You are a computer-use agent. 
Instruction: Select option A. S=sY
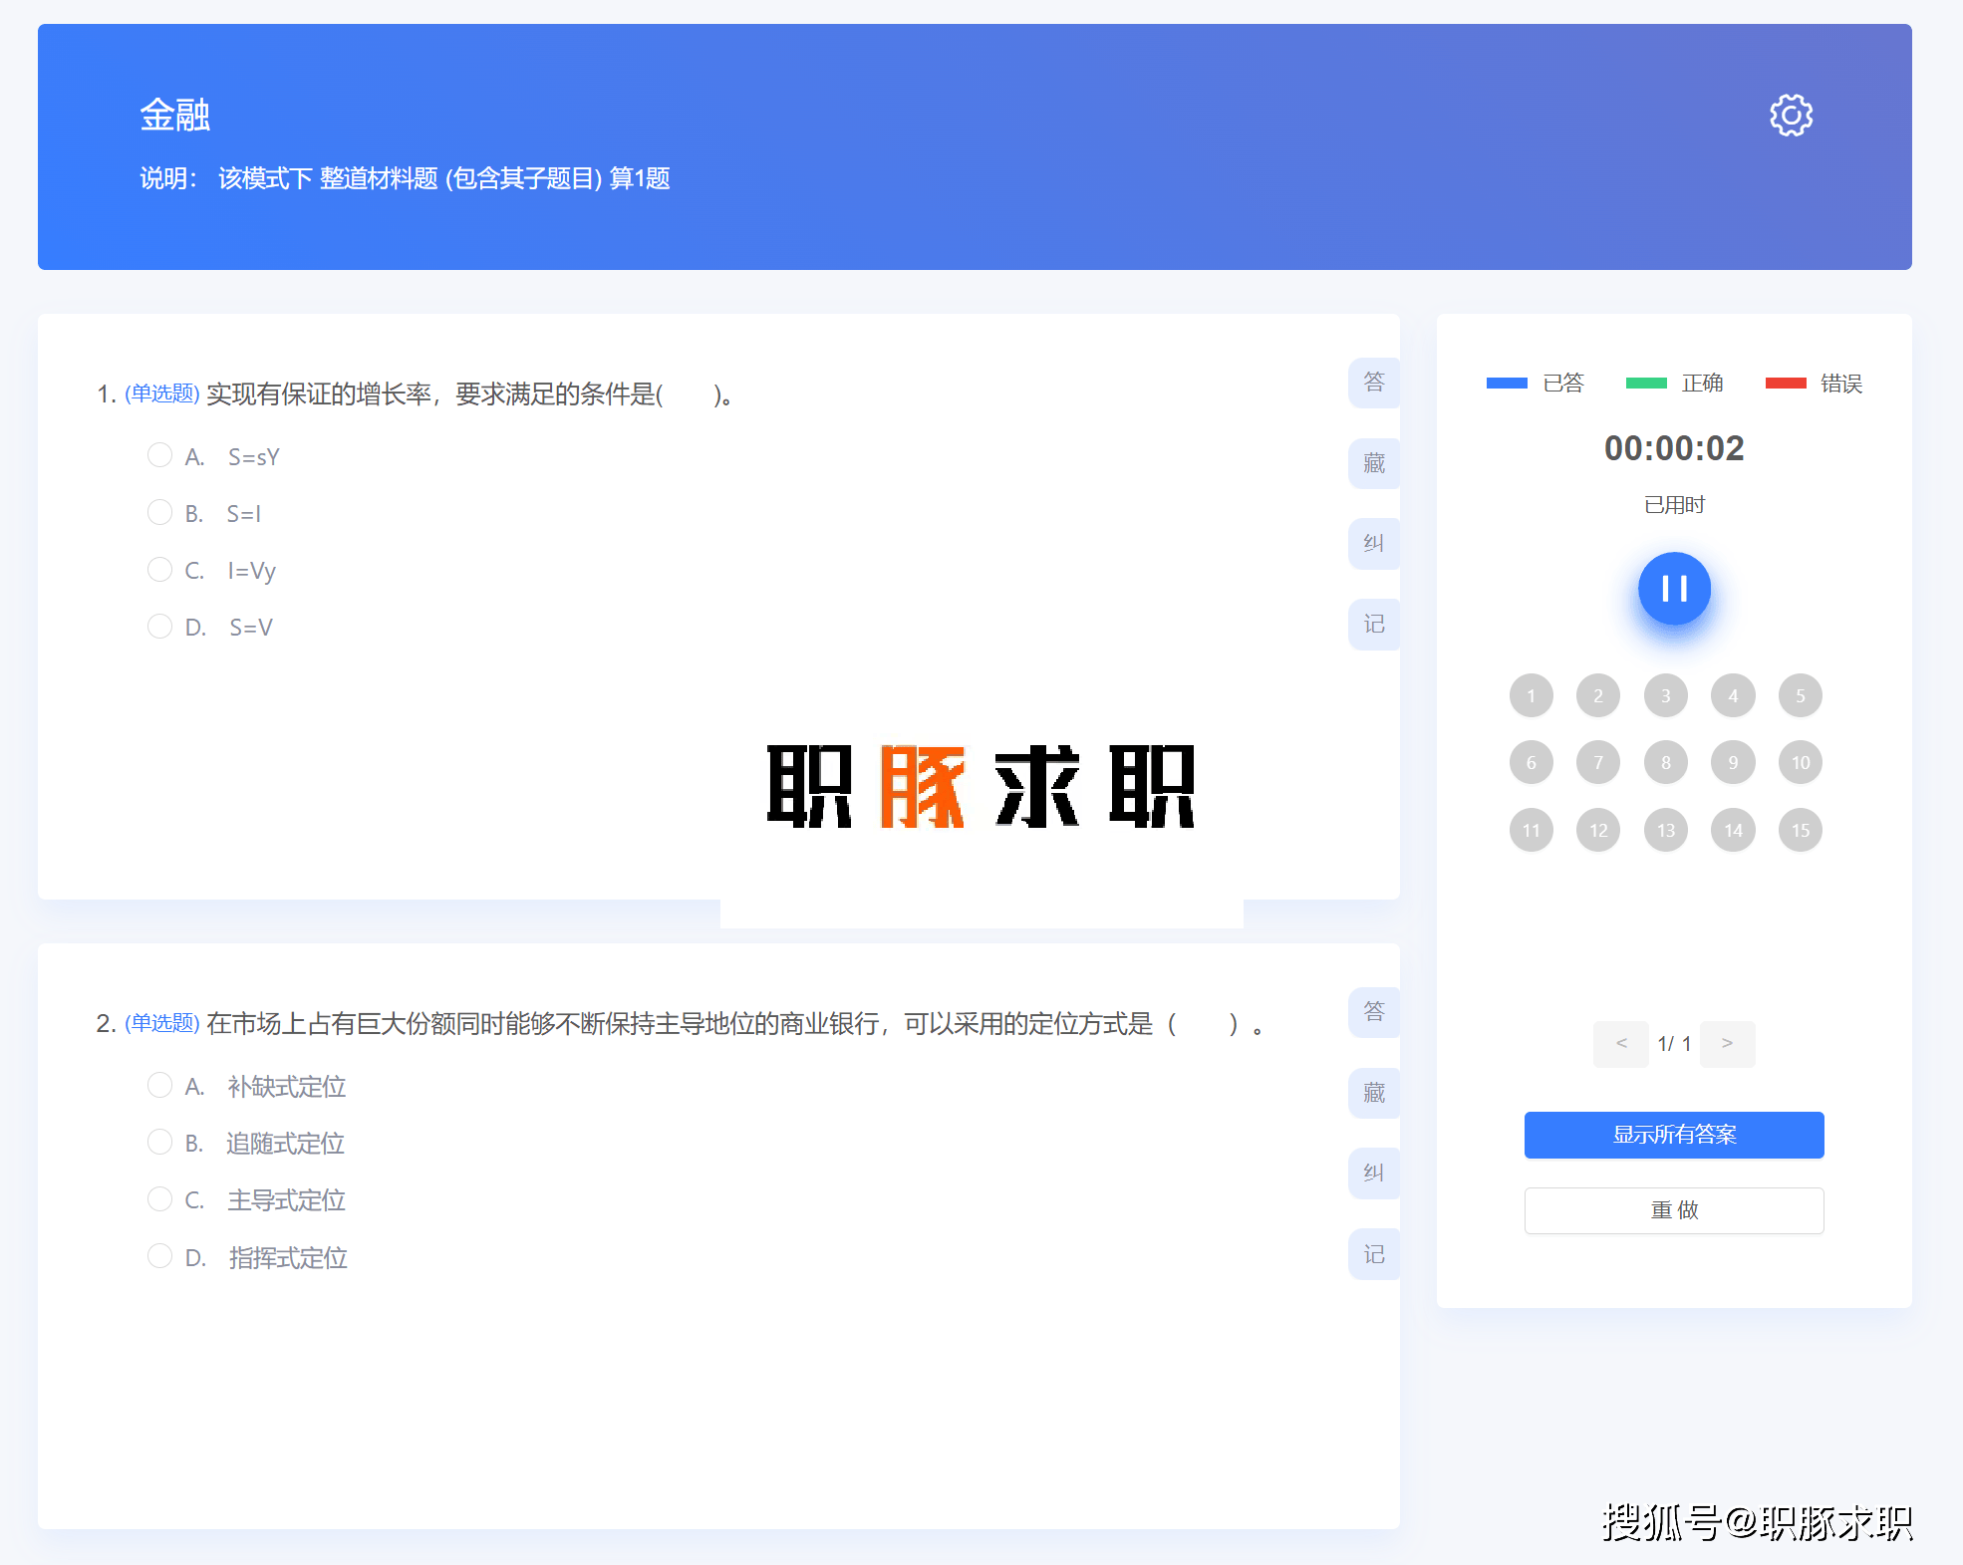(x=159, y=456)
